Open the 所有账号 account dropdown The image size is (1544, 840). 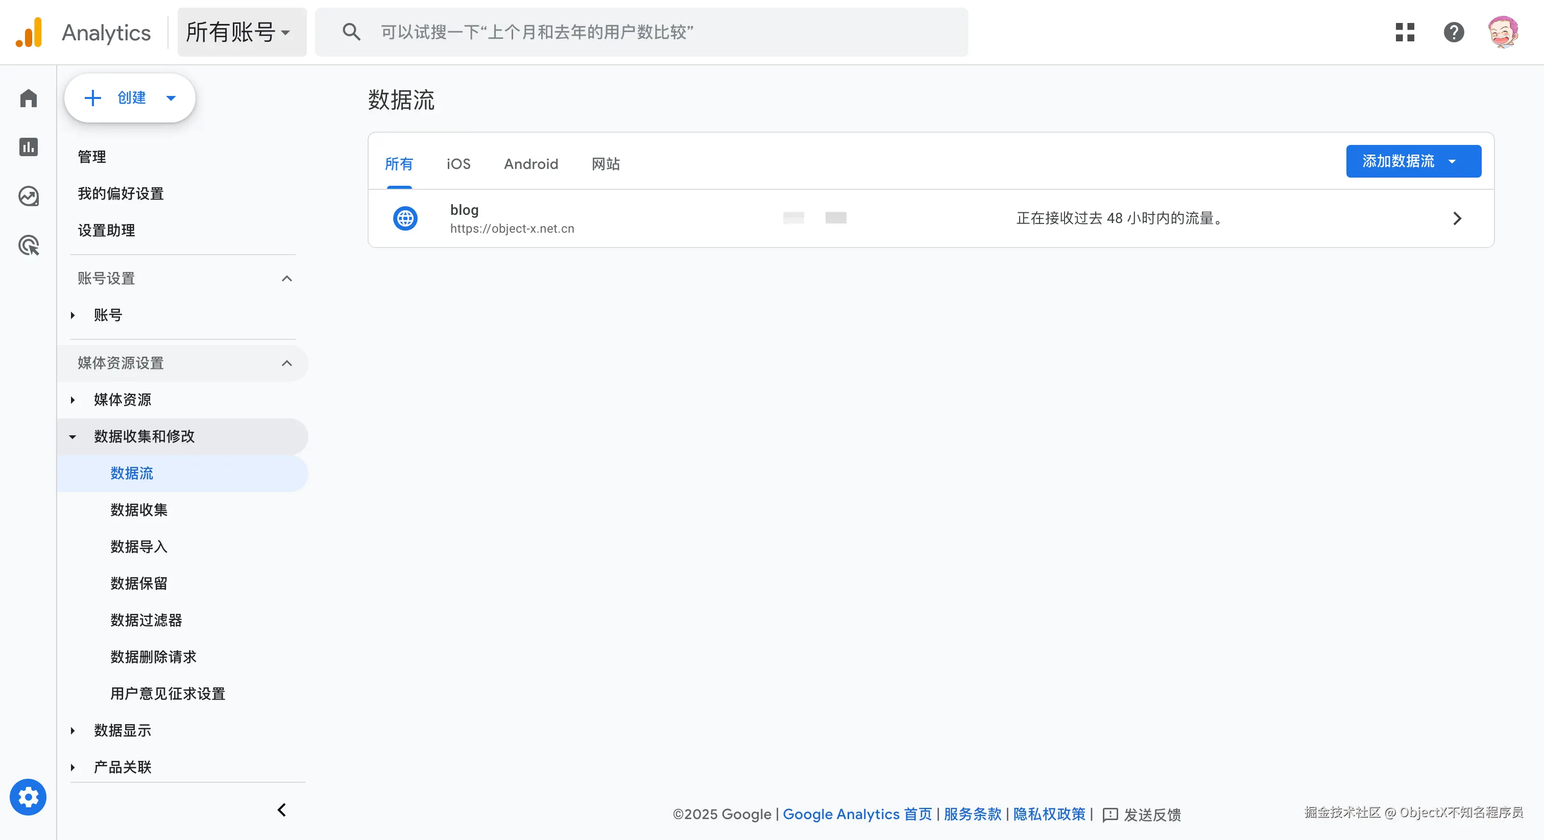[241, 32]
